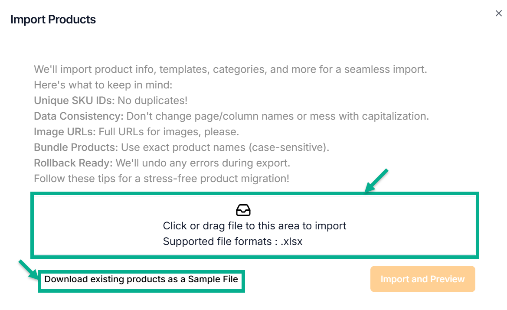The height and width of the screenshot is (310, 507).
Task: Click the "Use exact product names" tip text
Action: tap(225, 147)
